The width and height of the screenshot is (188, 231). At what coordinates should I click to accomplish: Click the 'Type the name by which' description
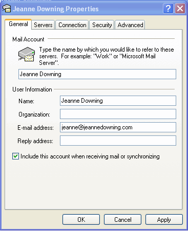(x=107, y=56)
